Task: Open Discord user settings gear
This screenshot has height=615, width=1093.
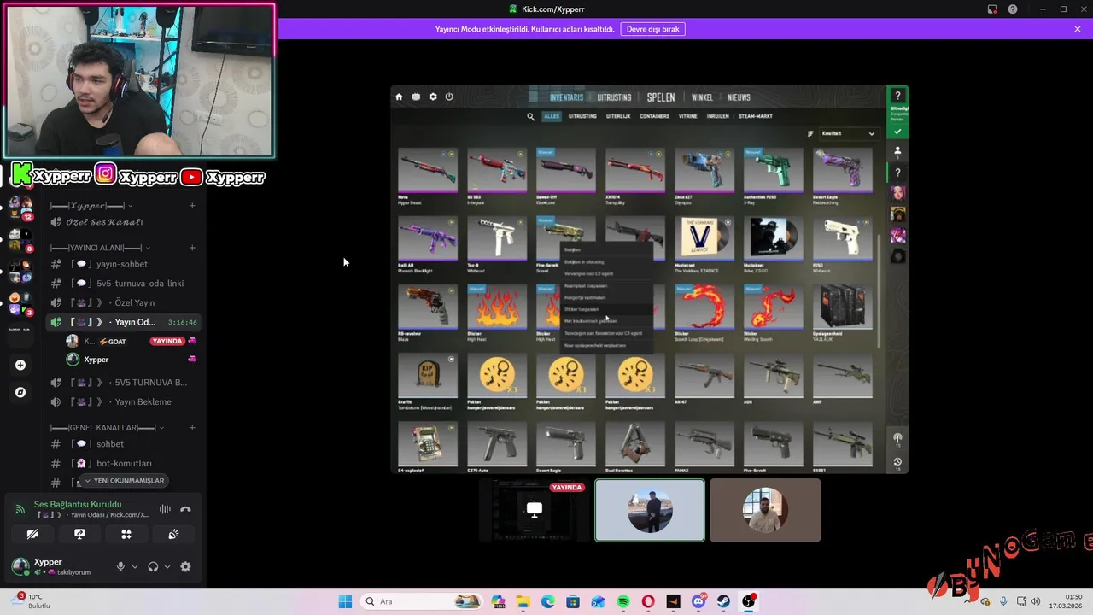Action: pos(185,566)
